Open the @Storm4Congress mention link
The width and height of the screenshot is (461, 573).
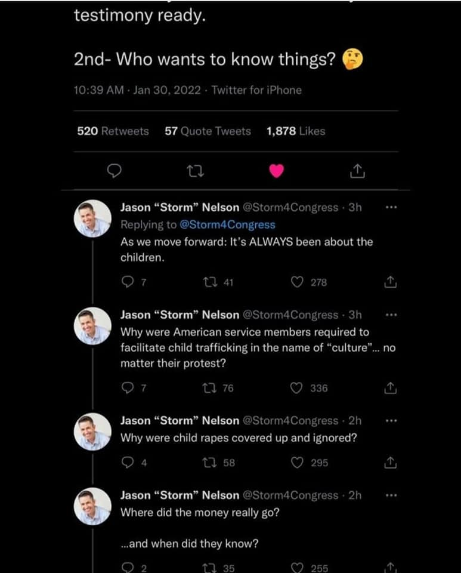tap(227, 224)
